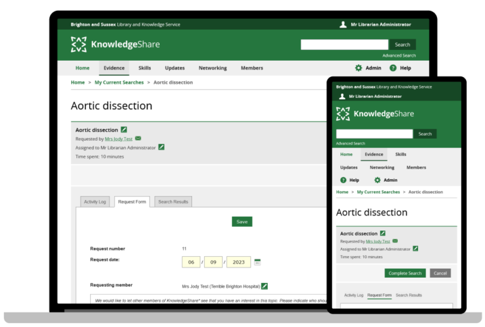Follow the Advanced Search link in the laptop header
Image resolution: width=485 pixels, height=327 pixels.
pos(398,56)
